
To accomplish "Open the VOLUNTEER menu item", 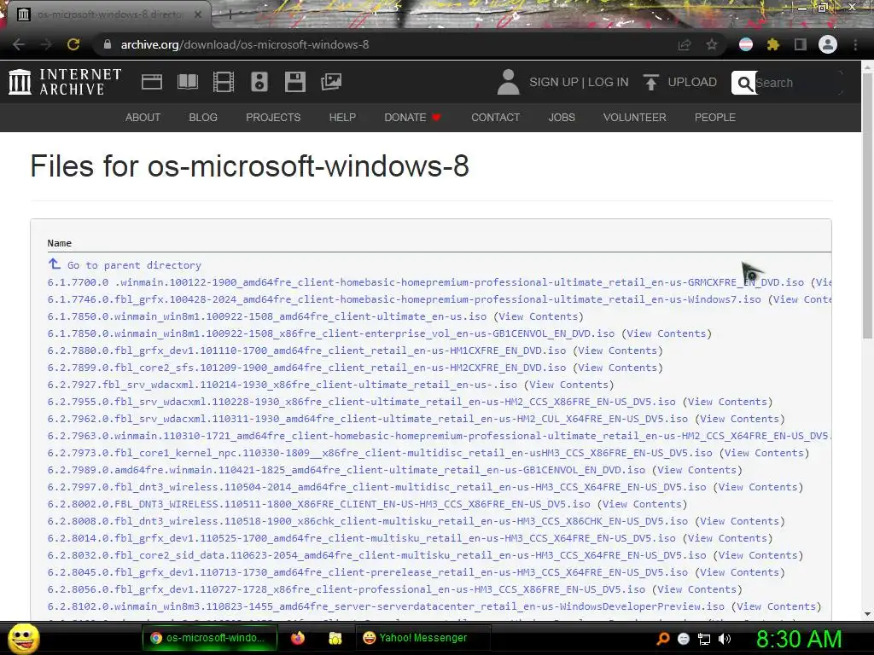I will click(634, 118).
